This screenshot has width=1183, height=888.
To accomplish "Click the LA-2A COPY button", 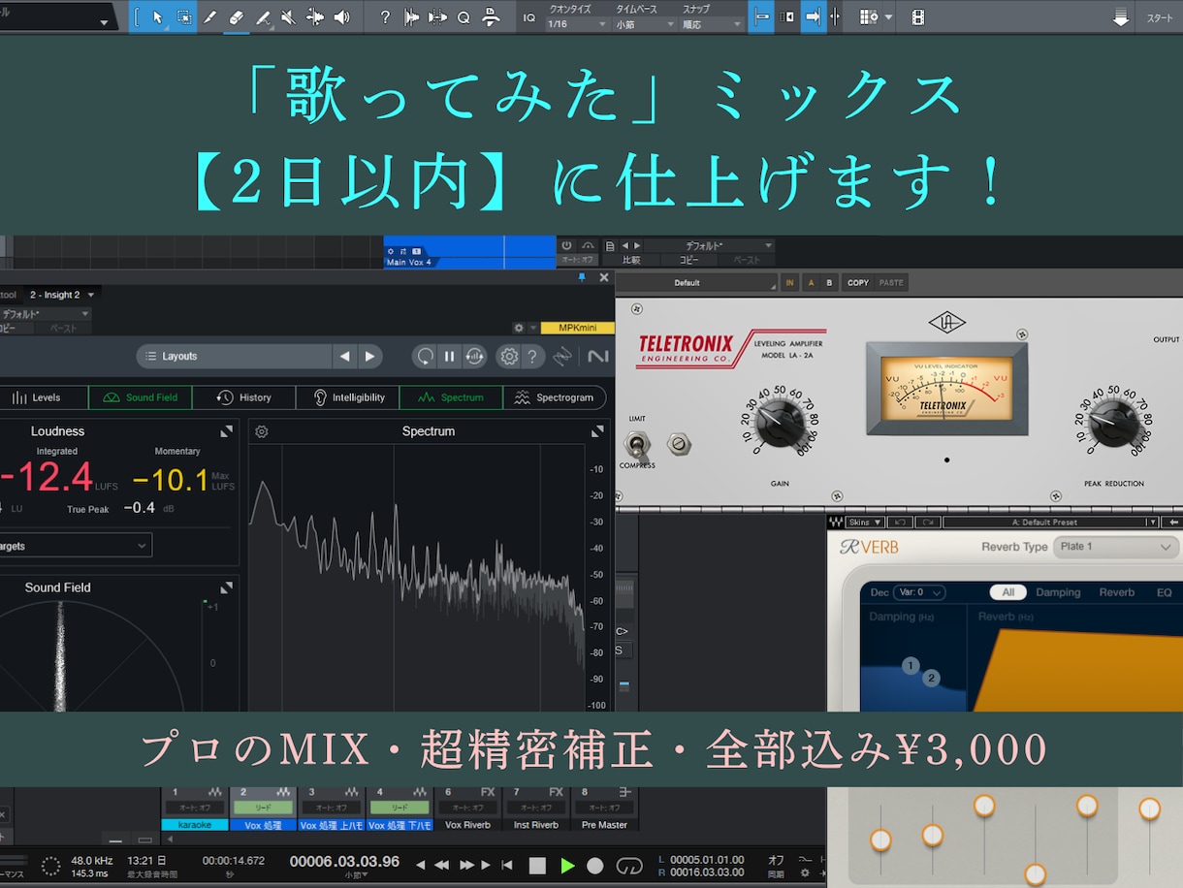I will 858,283.
